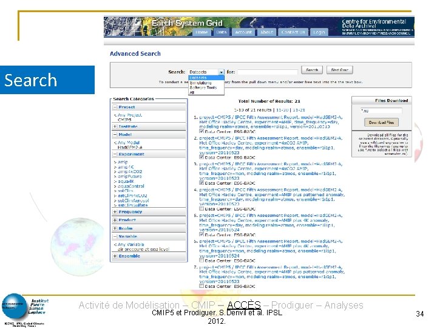Expand the Product category
Viewport: 437px width, 328px height.
(115, 220)
